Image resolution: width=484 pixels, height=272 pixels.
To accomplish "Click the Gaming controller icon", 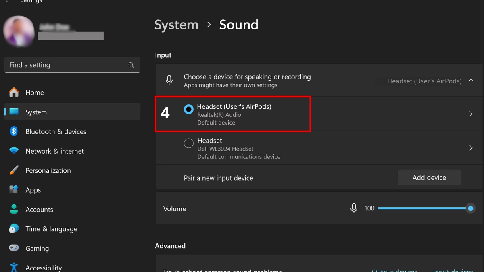I will click(14, 248).
